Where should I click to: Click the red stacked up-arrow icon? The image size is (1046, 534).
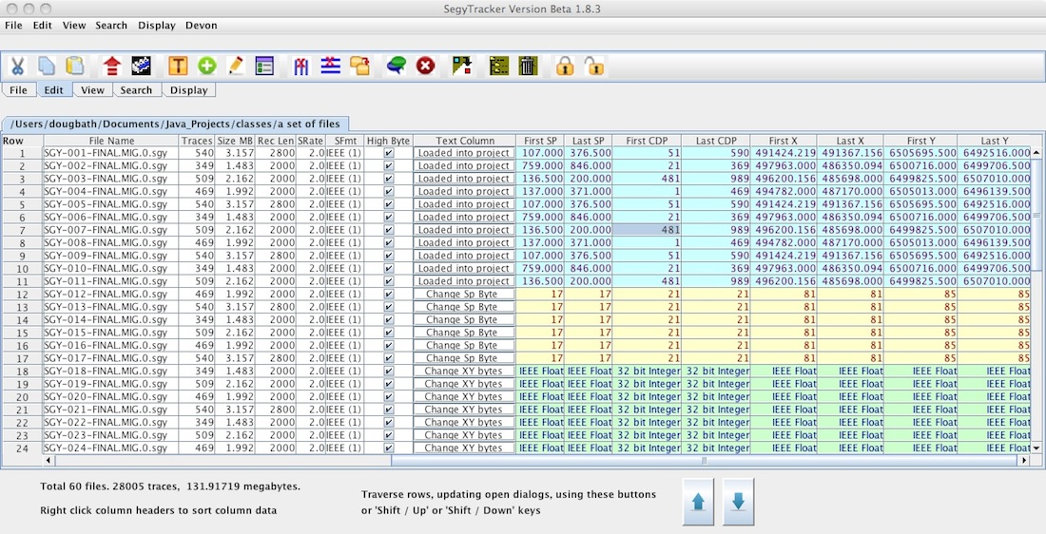coord(112,66)
